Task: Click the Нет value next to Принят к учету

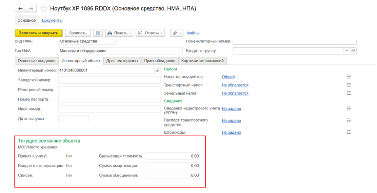Action: 69,156
